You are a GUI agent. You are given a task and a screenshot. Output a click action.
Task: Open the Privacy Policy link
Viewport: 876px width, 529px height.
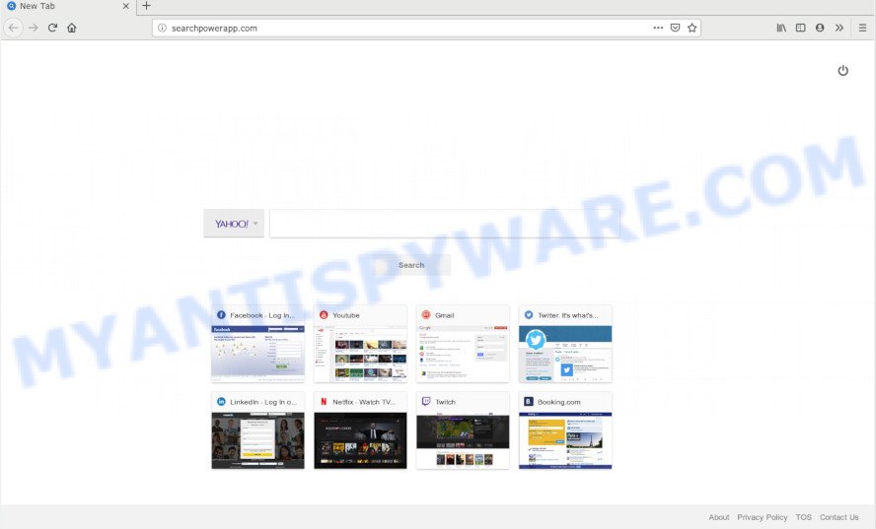tap(762, 517)
